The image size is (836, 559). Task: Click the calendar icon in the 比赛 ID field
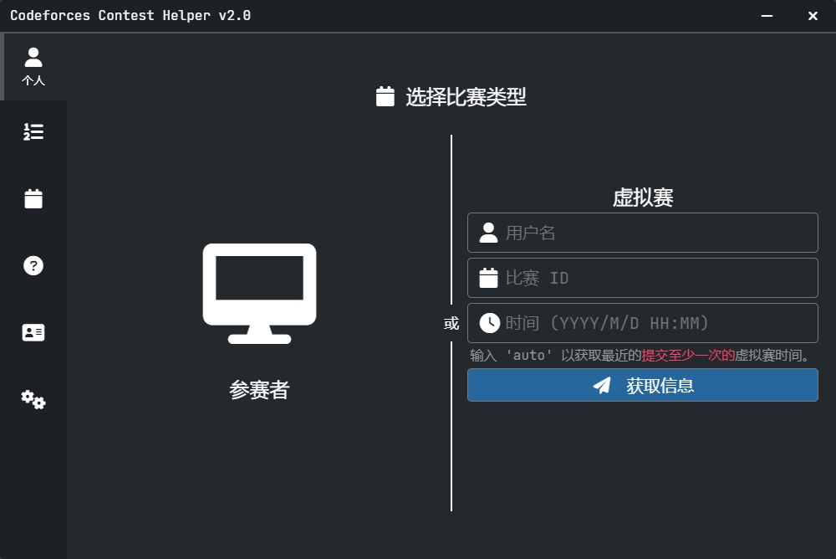[x=487, y=277]
